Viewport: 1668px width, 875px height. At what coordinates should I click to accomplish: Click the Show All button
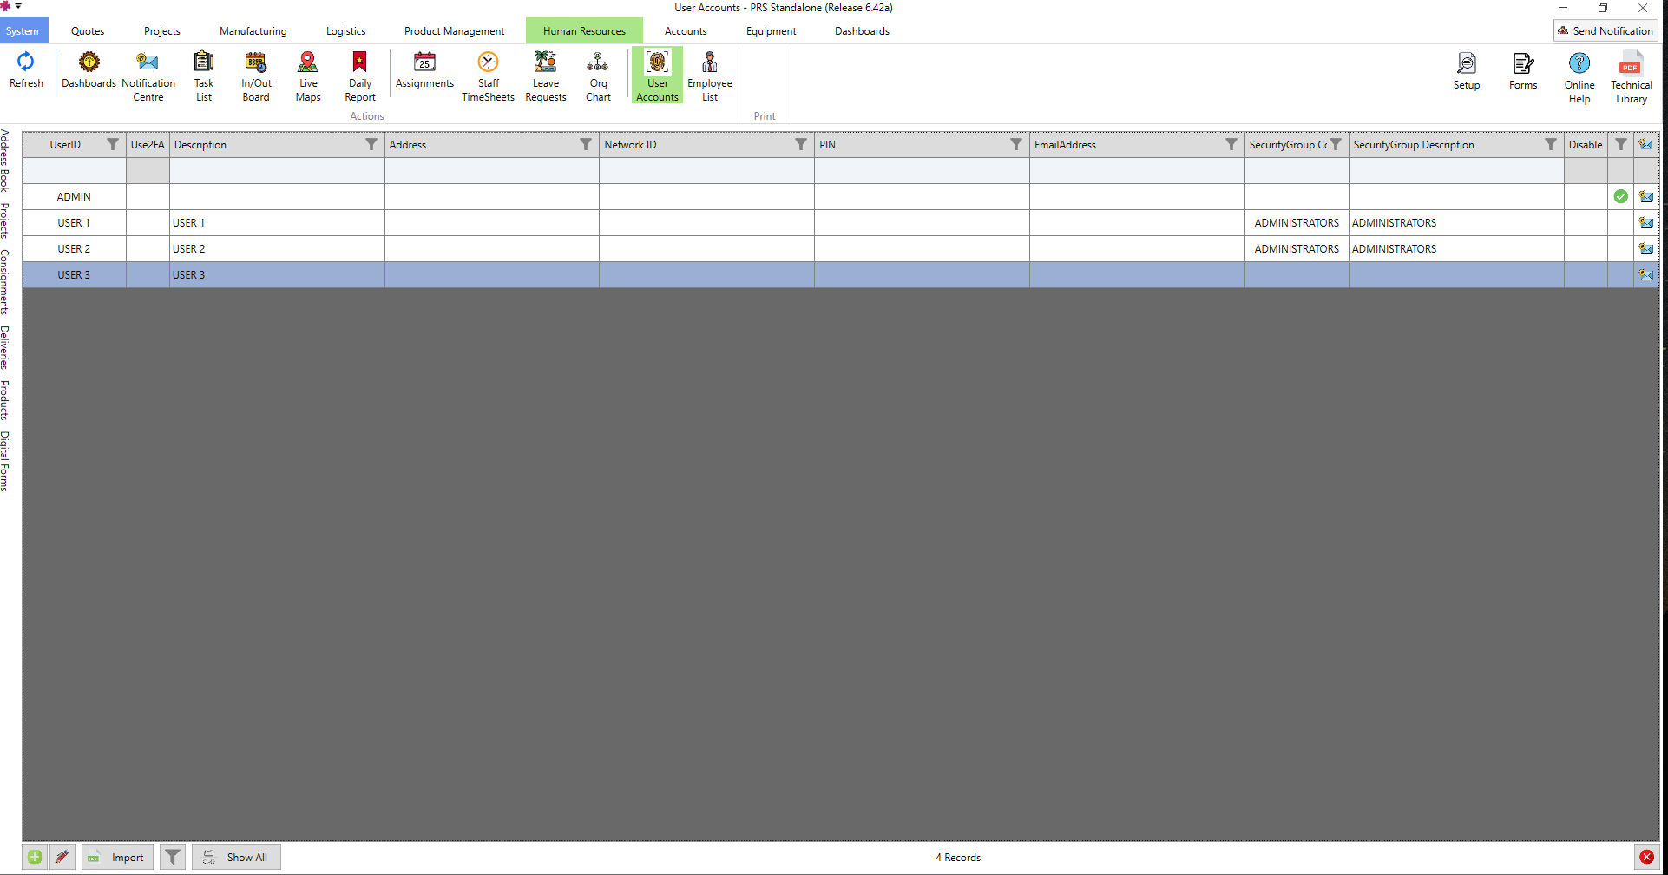tap(236, 857)
